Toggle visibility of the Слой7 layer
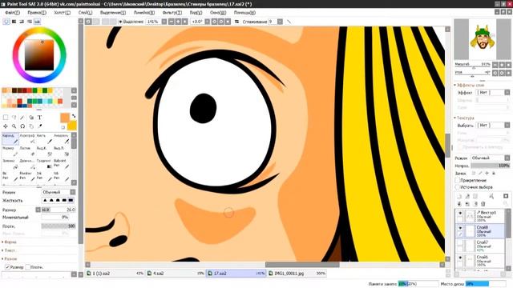The height and width of the screenshot is (288, 513). (x=460, y=243)
